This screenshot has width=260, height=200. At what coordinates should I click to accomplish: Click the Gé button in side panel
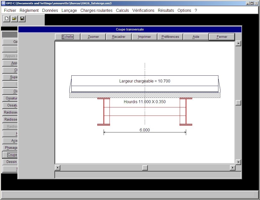(10, 42)
